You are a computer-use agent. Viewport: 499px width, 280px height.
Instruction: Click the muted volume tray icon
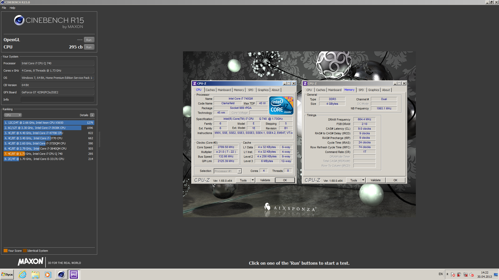(472, 275)
